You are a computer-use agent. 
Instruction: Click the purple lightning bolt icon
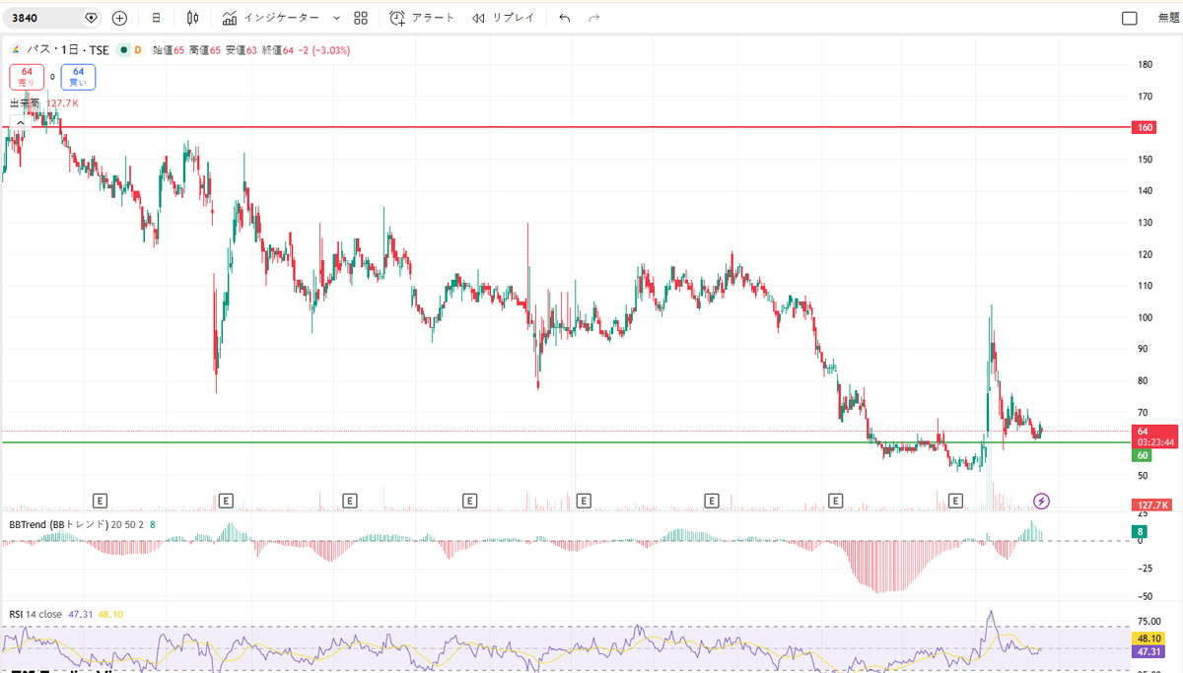pyautogui.click(x=1042, y=501)
